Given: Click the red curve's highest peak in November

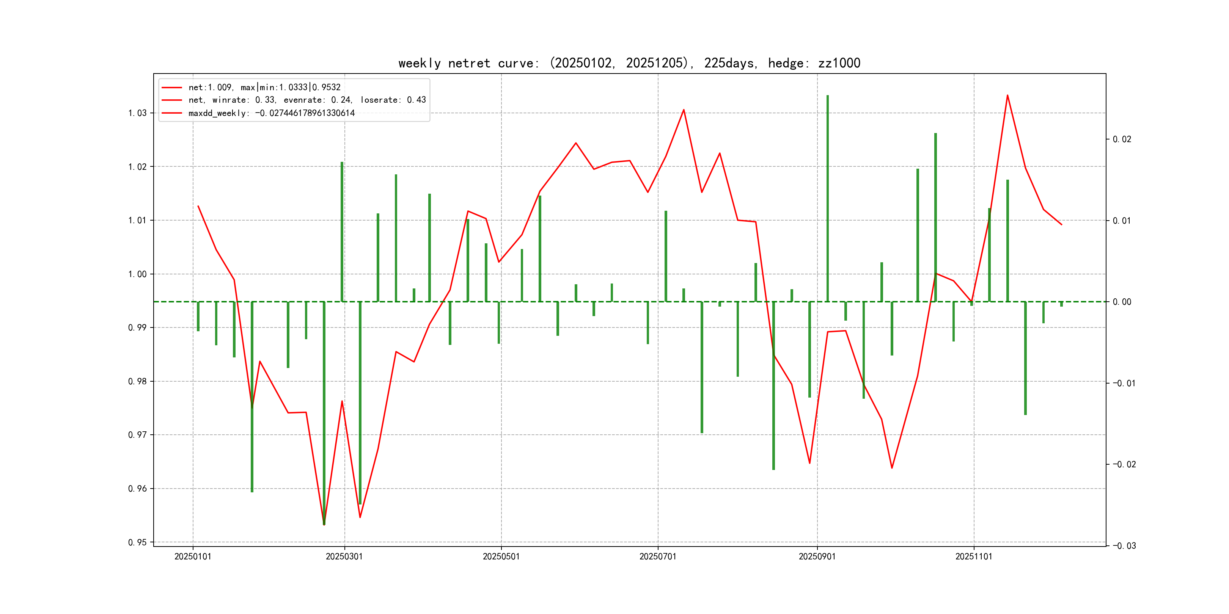Looking at the screenshot, I should tap(1007, 96).
